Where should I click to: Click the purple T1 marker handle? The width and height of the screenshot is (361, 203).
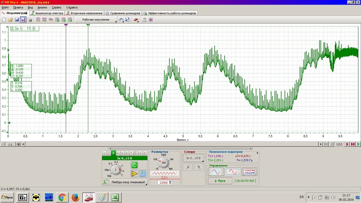(66, 25)
